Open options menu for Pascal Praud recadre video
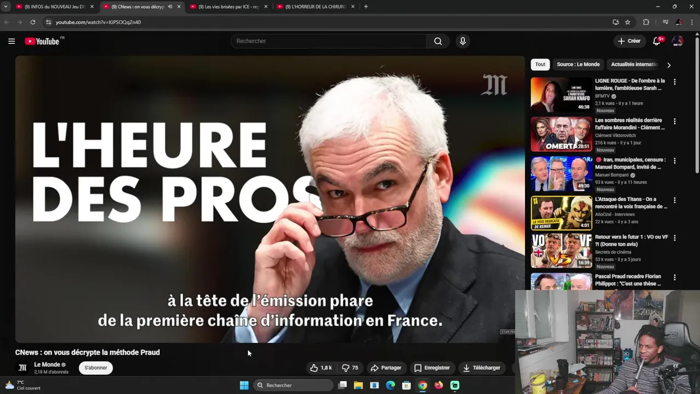The height and width of the screenshot is (394, 700). coord(674,277)
